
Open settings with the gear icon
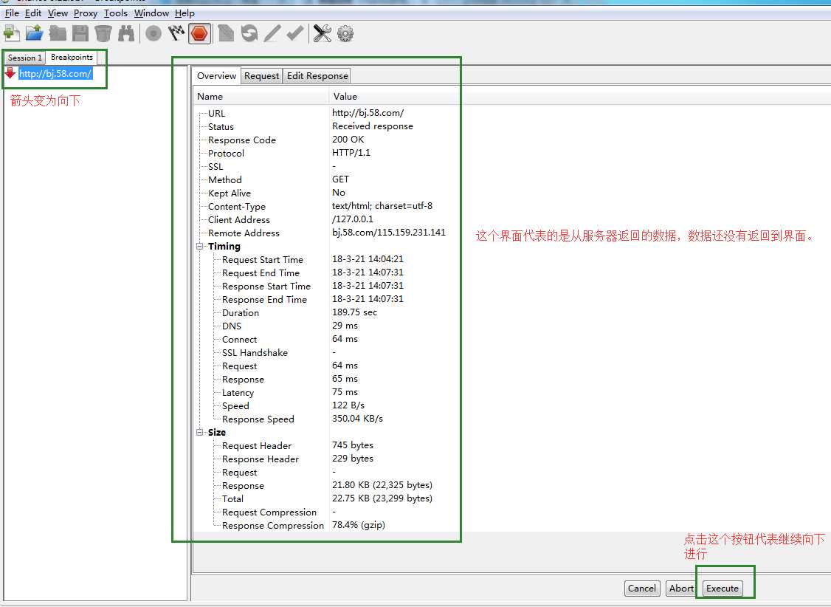[x=345, y=33]
